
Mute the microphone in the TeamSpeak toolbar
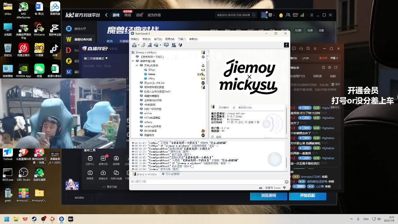pyautogui.click(x=156, y=45)
